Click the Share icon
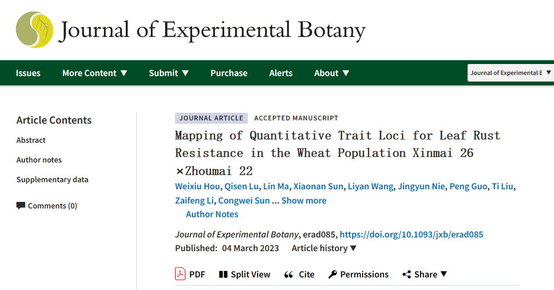The width and height of the screenshot is (554, 290). [406, 274]
